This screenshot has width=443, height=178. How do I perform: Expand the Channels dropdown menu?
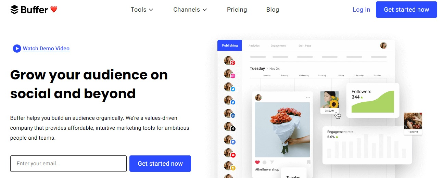[x=190, y=10]
